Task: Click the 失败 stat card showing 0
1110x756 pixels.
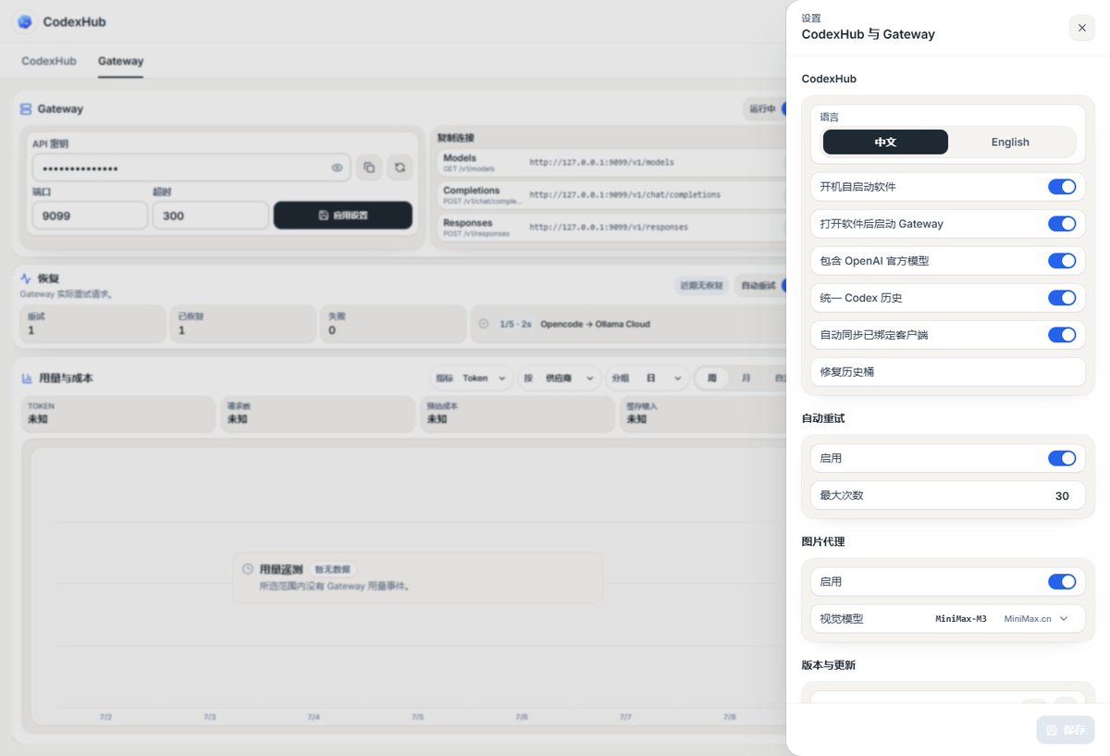Action: click(x=394, y=324)
